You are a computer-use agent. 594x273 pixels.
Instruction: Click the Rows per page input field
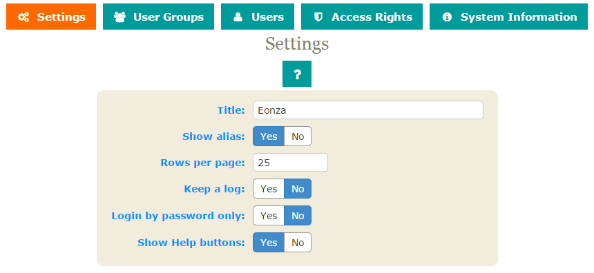click(291, 163)
